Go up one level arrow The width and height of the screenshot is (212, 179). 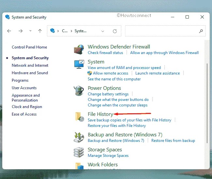coord(40,31)
